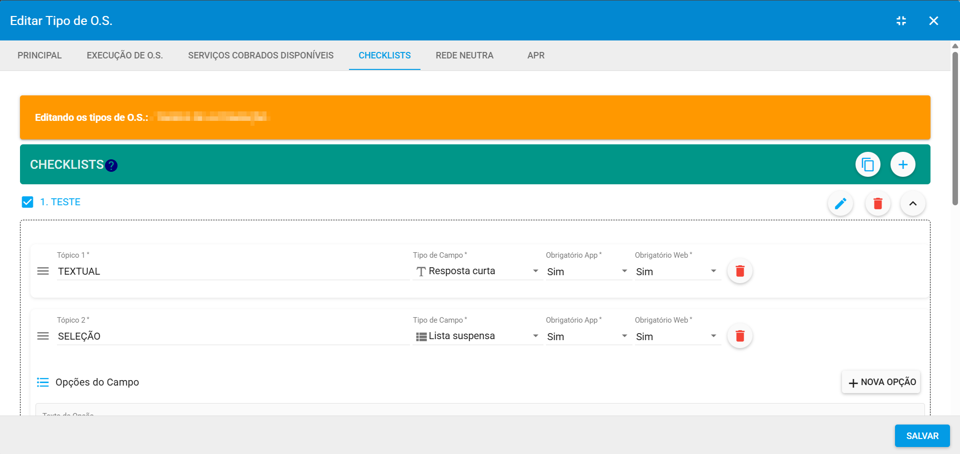Screen dimensions: 960x454
Task: Uncheck the 1. TESTE checkbox
Action: click(x=27, y=202)
